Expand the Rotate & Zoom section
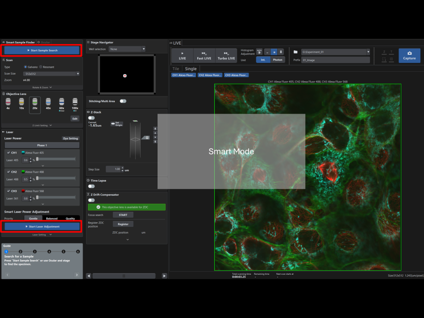 click(x=42, y=87)
